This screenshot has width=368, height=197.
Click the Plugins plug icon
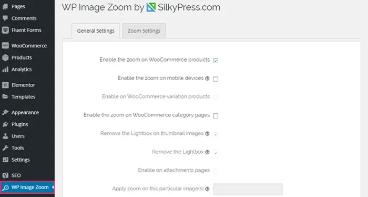[x=5, y=124]
